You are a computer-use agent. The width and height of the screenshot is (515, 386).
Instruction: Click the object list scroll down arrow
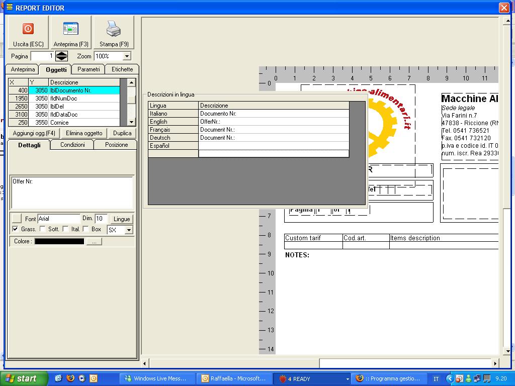(131, 122)
